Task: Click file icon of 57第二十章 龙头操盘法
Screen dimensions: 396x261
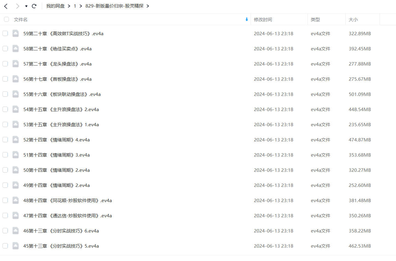Action: point(15,64)
